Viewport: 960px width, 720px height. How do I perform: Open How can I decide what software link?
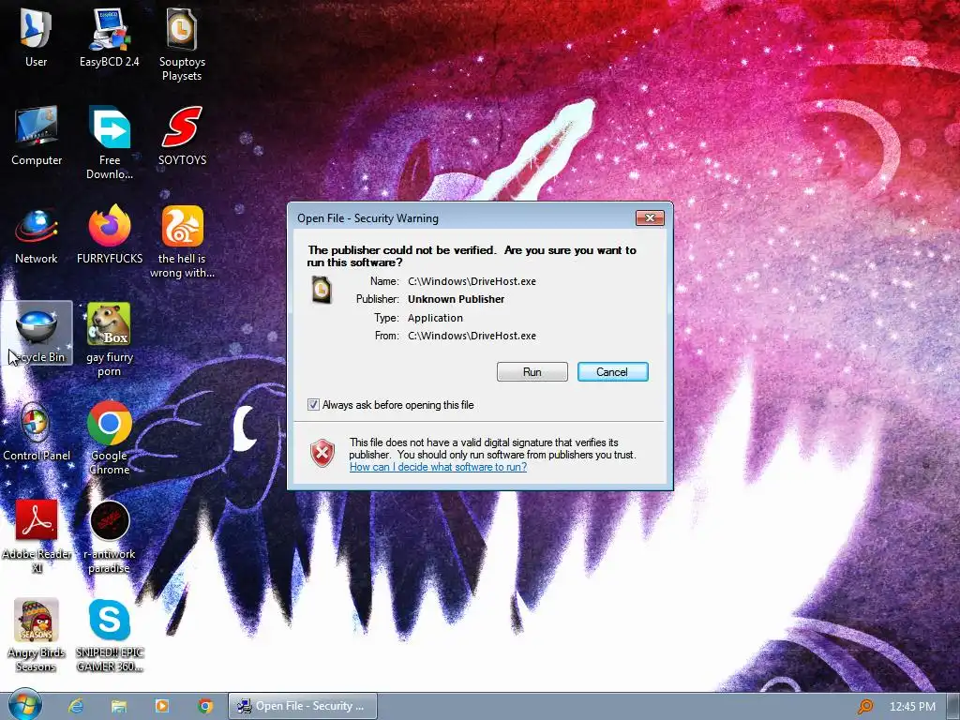(x=438, y=467)
